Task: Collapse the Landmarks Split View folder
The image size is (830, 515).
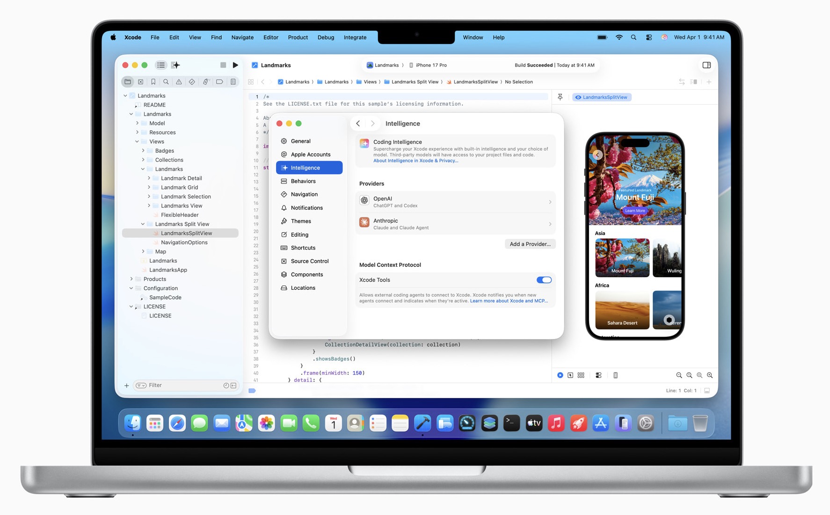Action: coord(143,224)
